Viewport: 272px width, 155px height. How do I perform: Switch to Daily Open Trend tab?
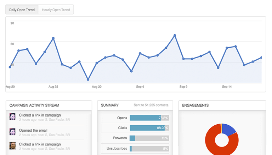22,10
